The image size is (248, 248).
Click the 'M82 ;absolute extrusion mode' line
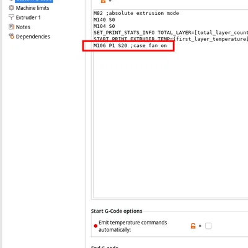[x=136, y=13]
